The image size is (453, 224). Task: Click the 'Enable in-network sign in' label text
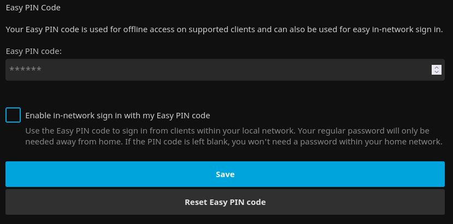[117, 116]
